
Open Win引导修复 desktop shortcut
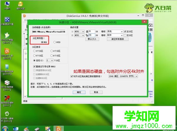tap(7, 85)
